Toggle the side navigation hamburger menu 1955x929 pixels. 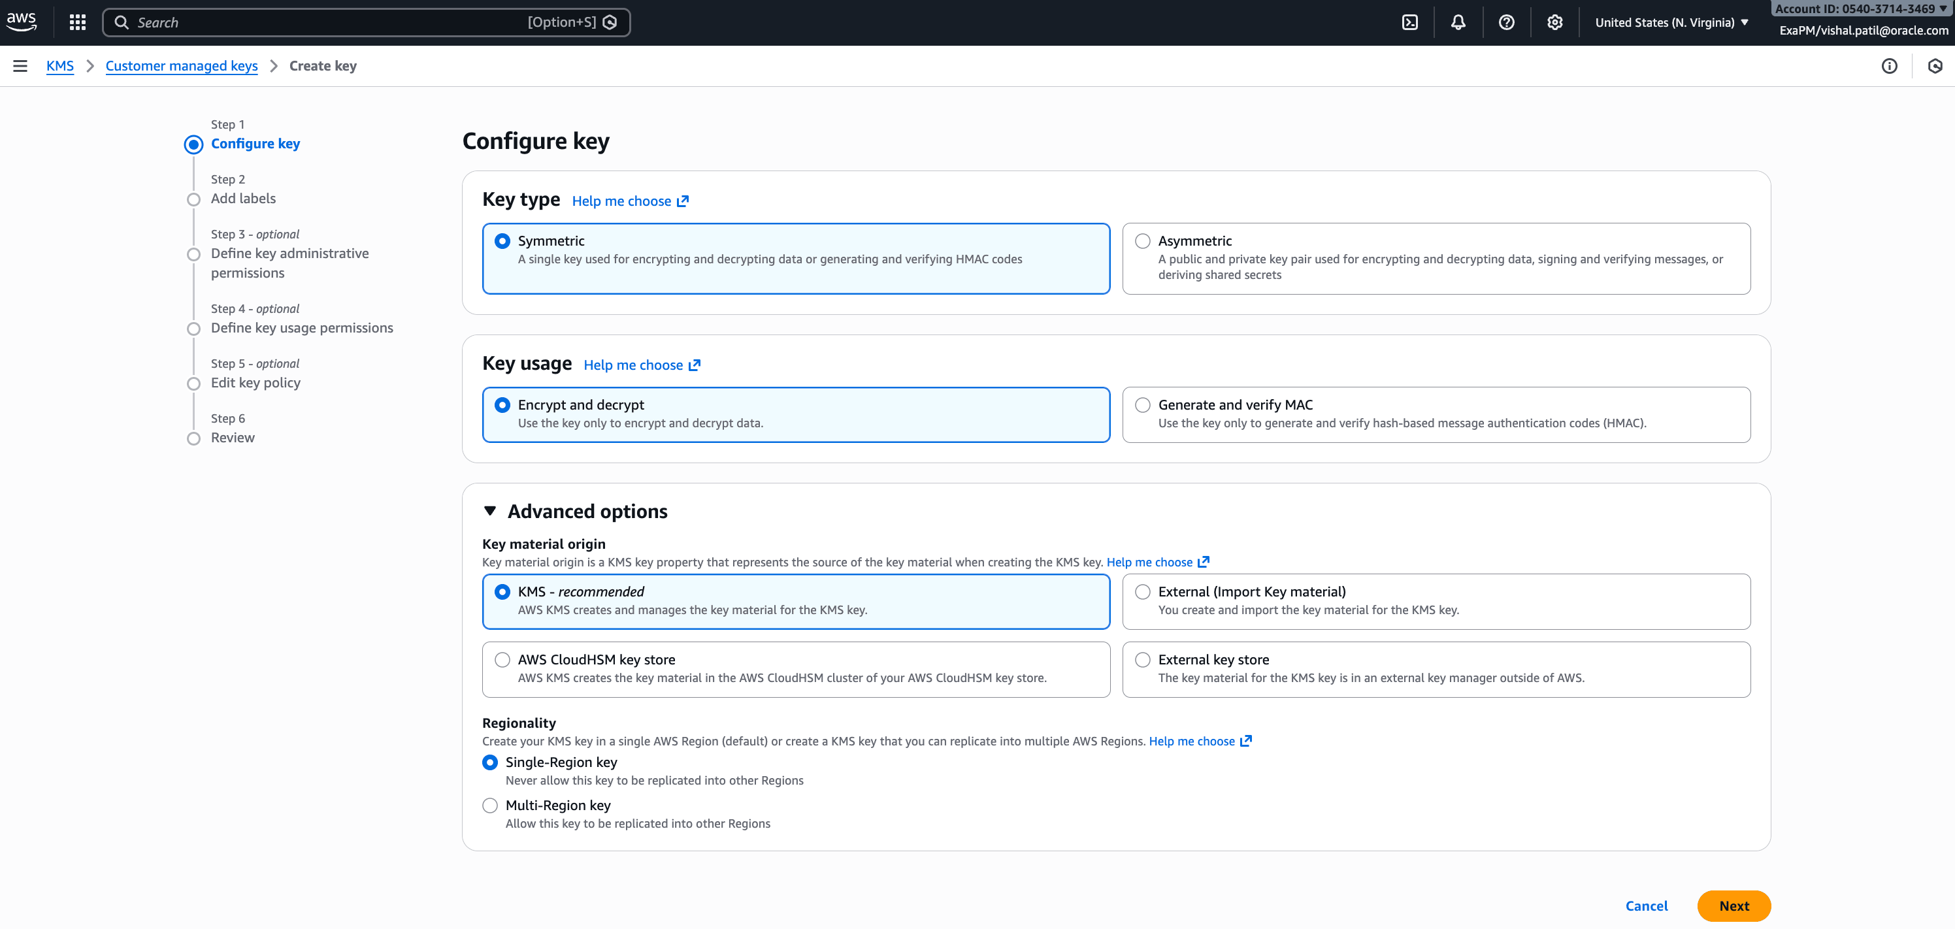pos(20,66)
